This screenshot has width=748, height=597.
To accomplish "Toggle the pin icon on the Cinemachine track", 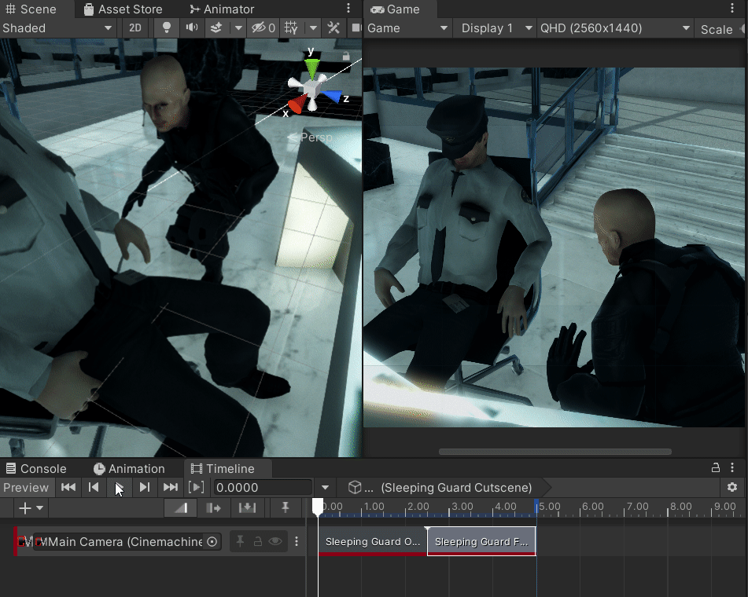I will pyautogui.click(x=240, y=541).
